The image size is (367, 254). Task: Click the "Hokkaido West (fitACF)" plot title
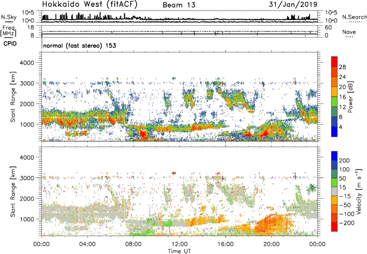[x=89, y=4]
